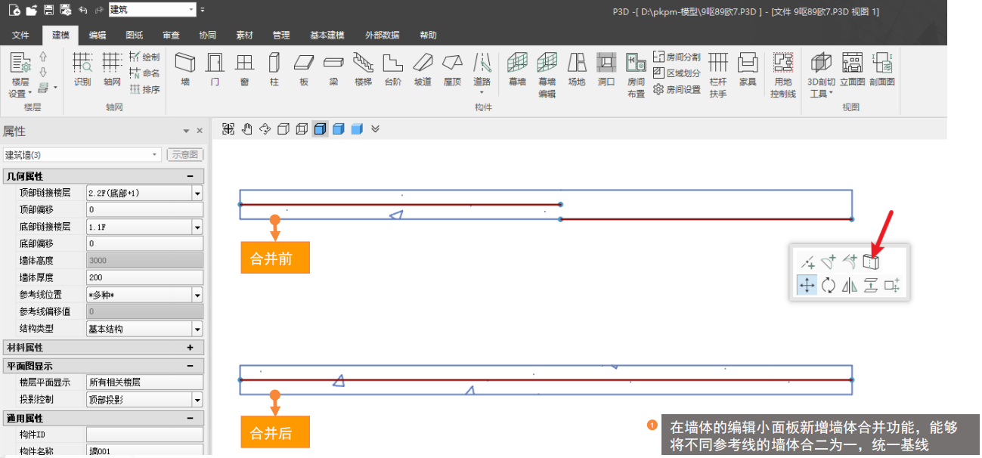The height and width of the screenshot is (458, 982).
Task: Collapse the 平面图显示 section
Action: click(x=190, y=366)
